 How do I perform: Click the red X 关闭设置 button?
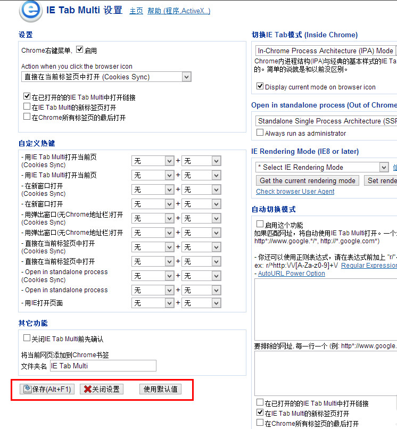pos(102,389)
